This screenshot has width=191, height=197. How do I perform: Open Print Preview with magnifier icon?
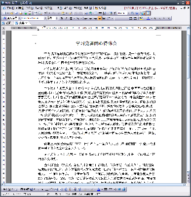[40, 13]
